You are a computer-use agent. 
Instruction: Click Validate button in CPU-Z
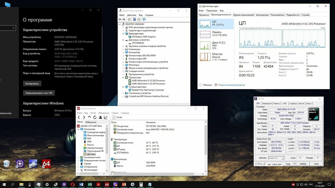pos(303,164)
